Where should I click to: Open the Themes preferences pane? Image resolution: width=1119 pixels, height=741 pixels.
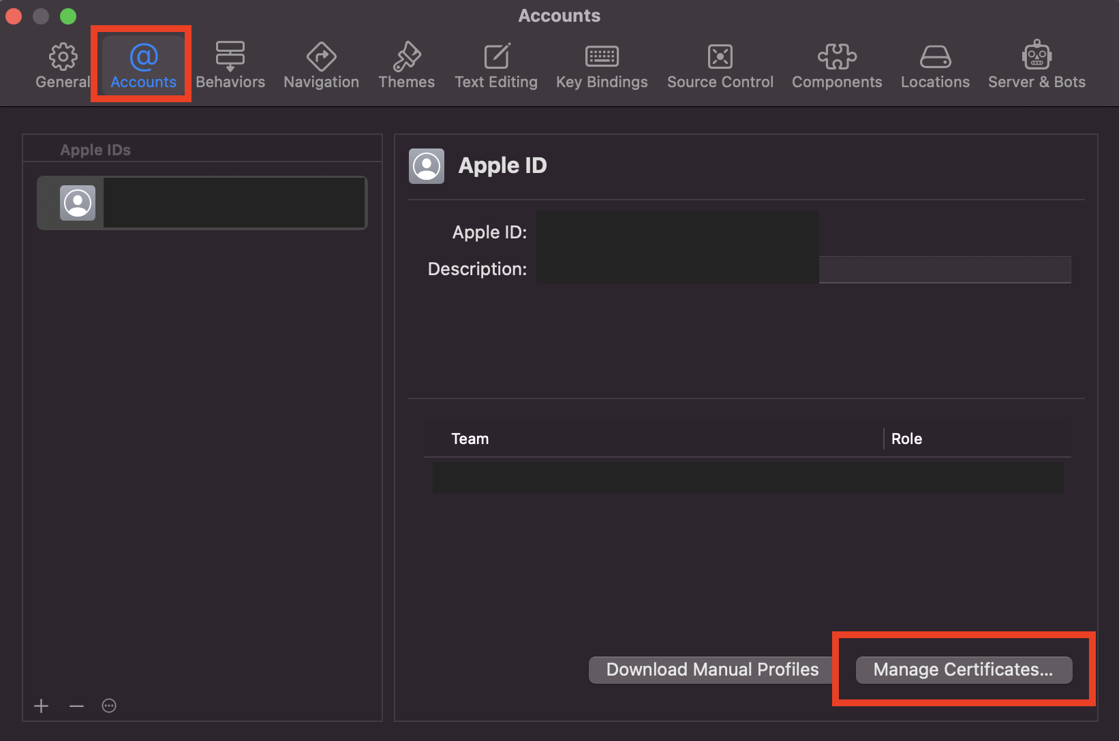[406, 66]
